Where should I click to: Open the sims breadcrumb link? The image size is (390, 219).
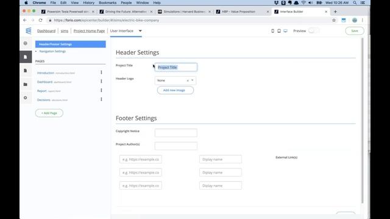[x=65, y=31]
